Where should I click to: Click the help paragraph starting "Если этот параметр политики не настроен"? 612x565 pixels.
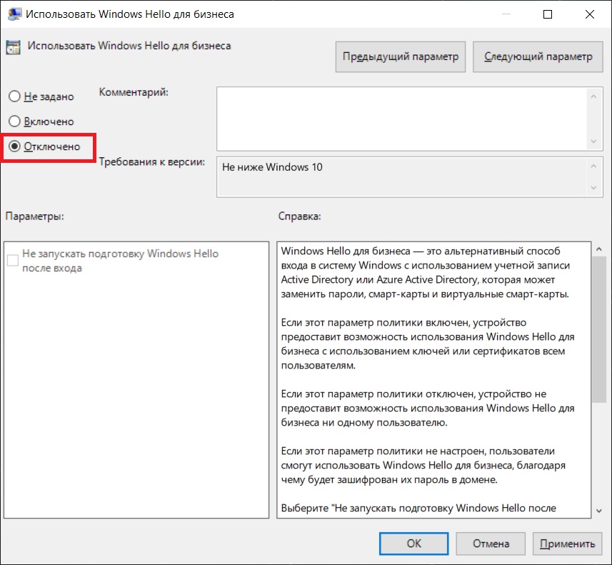pyautogui.click(x=423, y=465)
